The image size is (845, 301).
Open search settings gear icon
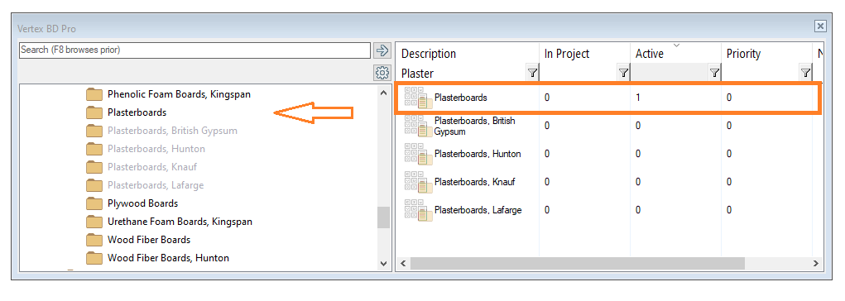point(382,72)
